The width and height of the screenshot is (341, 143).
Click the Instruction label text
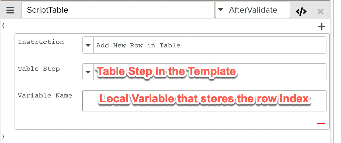(x=41, y=42)
